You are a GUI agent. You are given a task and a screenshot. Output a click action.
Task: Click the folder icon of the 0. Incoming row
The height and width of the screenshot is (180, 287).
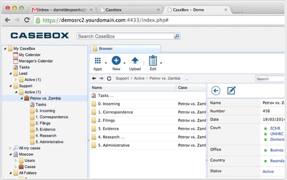(94, 104)
